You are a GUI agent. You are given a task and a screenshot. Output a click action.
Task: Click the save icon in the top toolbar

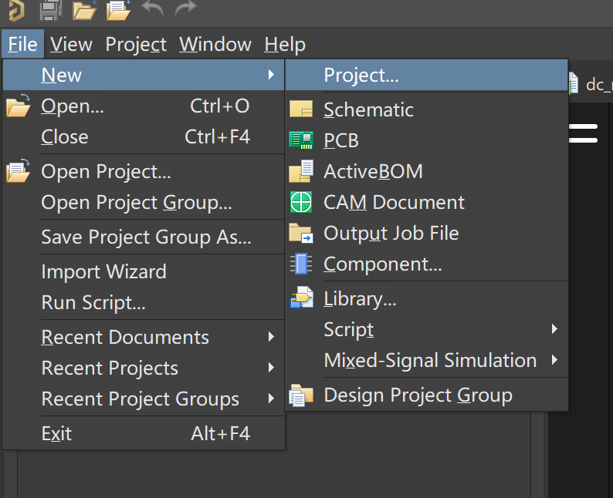point(50,10)
